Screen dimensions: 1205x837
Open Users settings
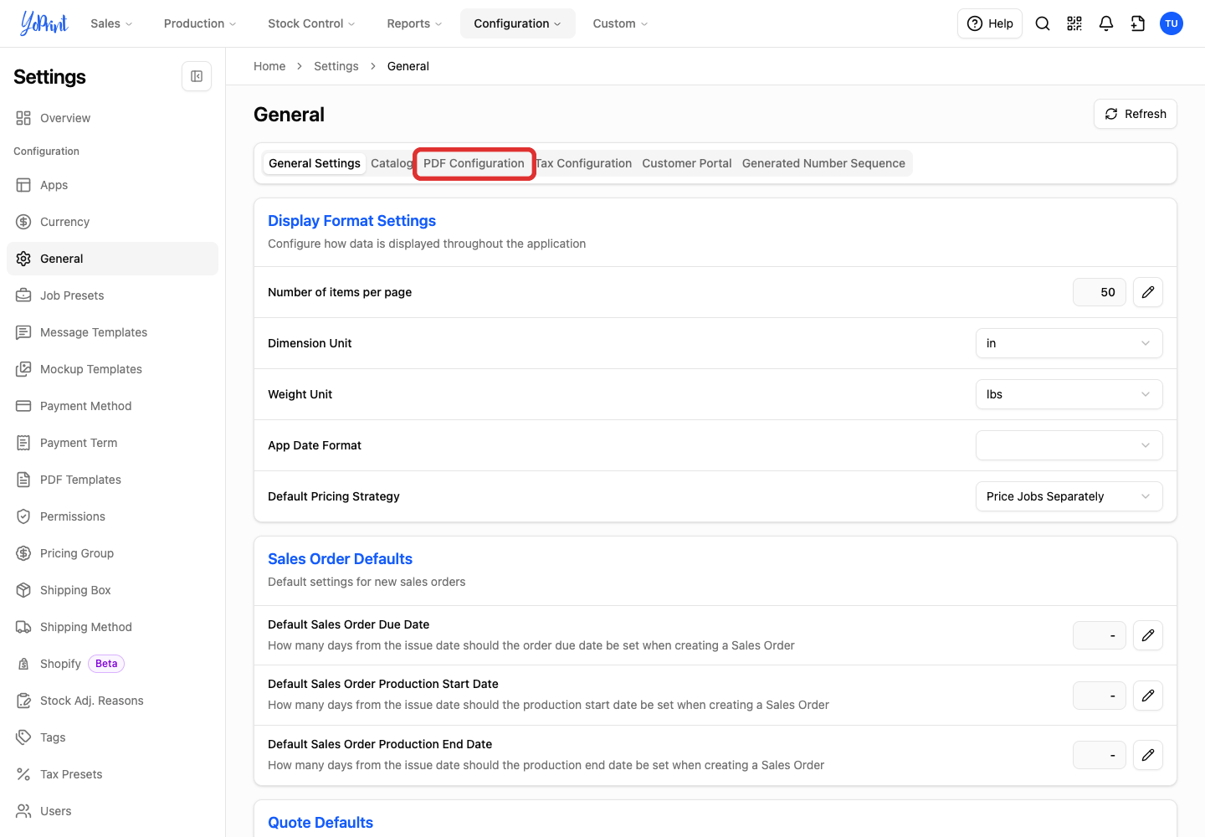[x=112, y=811]
